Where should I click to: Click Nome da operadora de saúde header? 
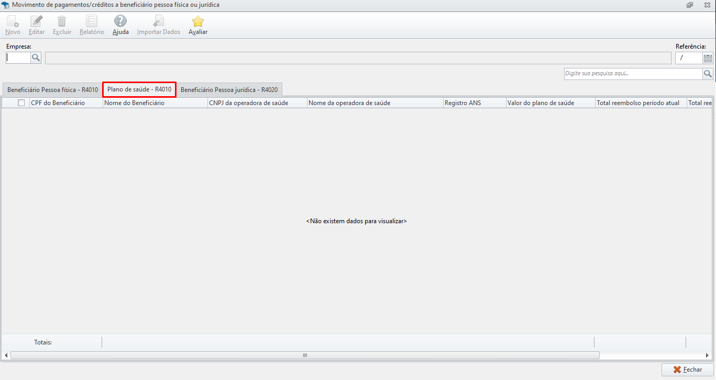click(x=375, y=103)
